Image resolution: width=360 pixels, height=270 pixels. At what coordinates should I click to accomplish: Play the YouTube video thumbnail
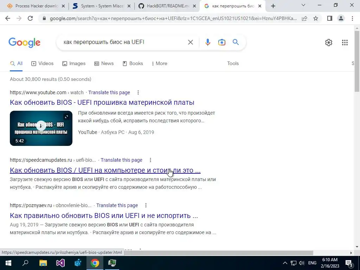tap(41, 128)
